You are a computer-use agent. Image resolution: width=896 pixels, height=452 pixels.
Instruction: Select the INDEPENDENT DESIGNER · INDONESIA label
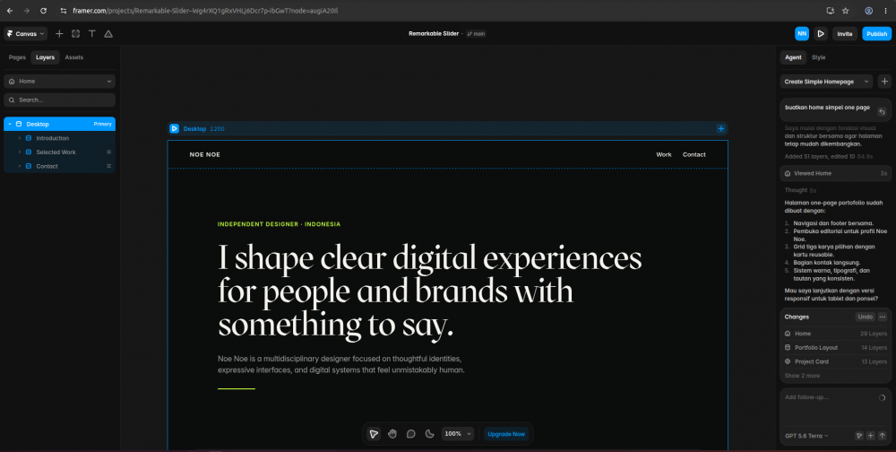[279, 224]
